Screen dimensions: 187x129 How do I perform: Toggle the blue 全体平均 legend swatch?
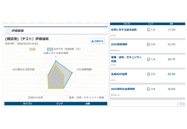tap(50, 49)
